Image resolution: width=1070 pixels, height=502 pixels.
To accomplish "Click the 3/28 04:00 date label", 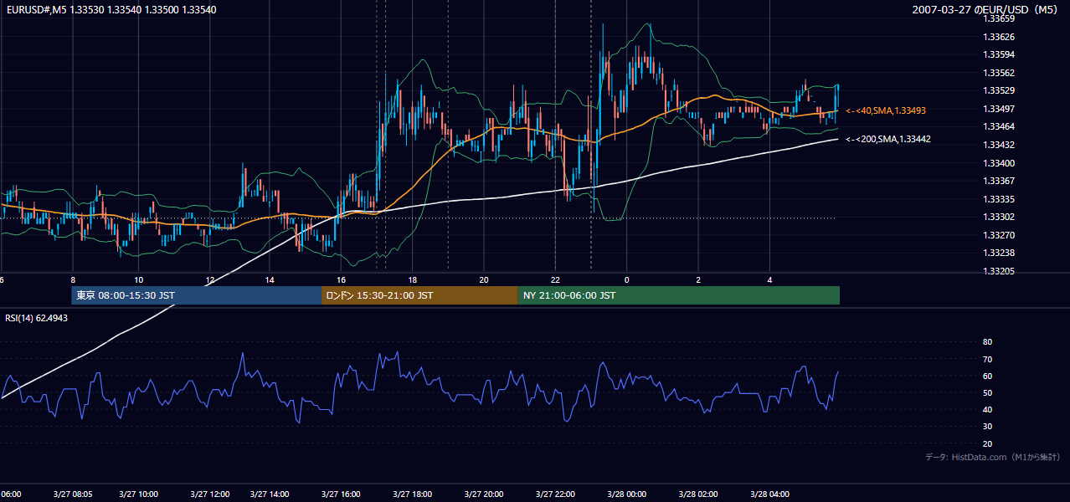I will (x=769, y=494).
